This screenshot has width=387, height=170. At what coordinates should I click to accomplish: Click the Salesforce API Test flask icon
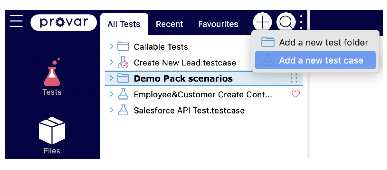coord(123,110)
